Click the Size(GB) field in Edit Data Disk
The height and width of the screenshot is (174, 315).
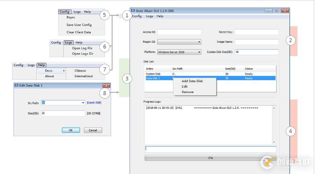point(63,114)
